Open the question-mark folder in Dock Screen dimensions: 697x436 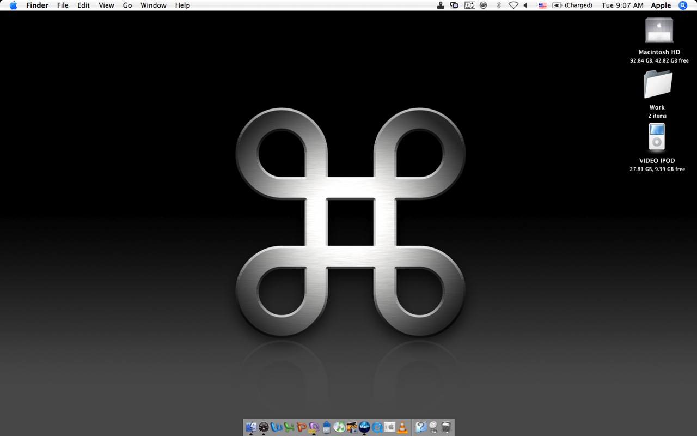click(x=420, y=427)
